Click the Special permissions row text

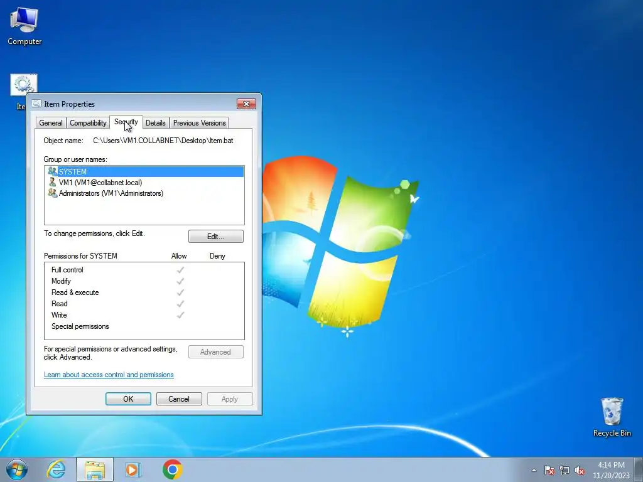80,326
